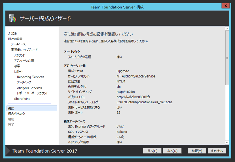235x162 pixels.
Task: Click the サイト バインディング label
Action: [80, 92]
